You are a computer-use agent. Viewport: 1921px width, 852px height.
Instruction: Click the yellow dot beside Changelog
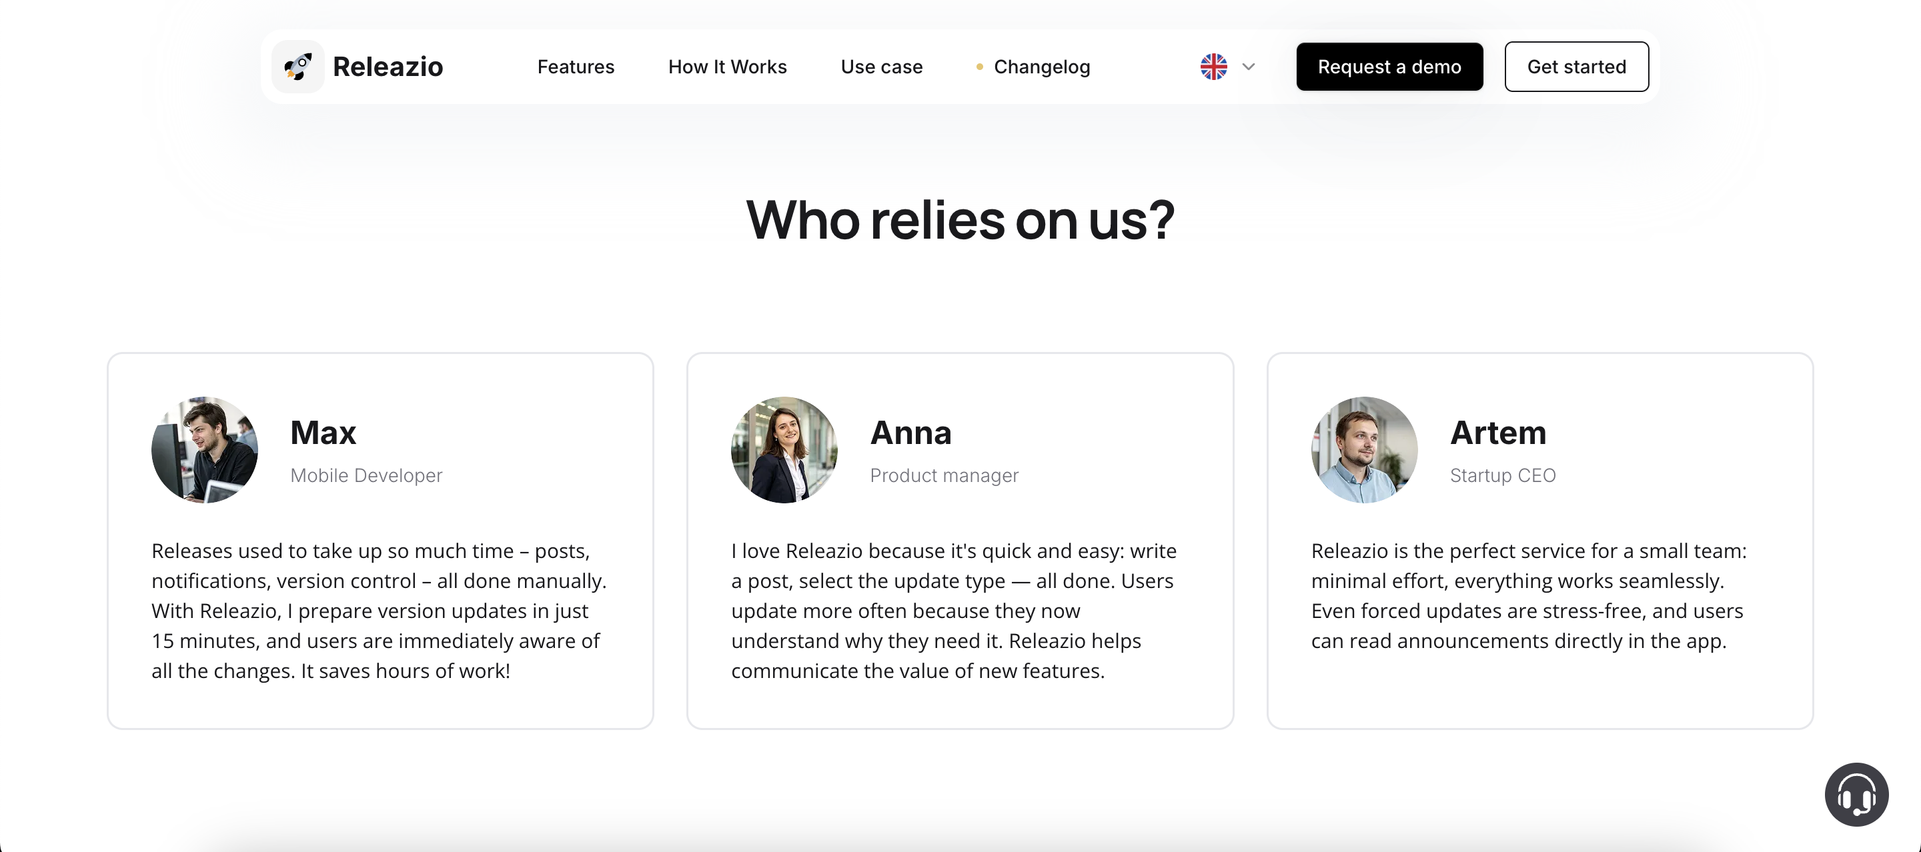click(979, 67)
